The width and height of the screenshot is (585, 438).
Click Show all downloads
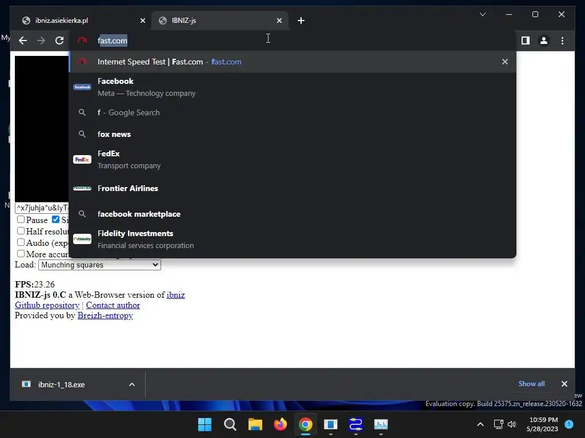[531, 384]
